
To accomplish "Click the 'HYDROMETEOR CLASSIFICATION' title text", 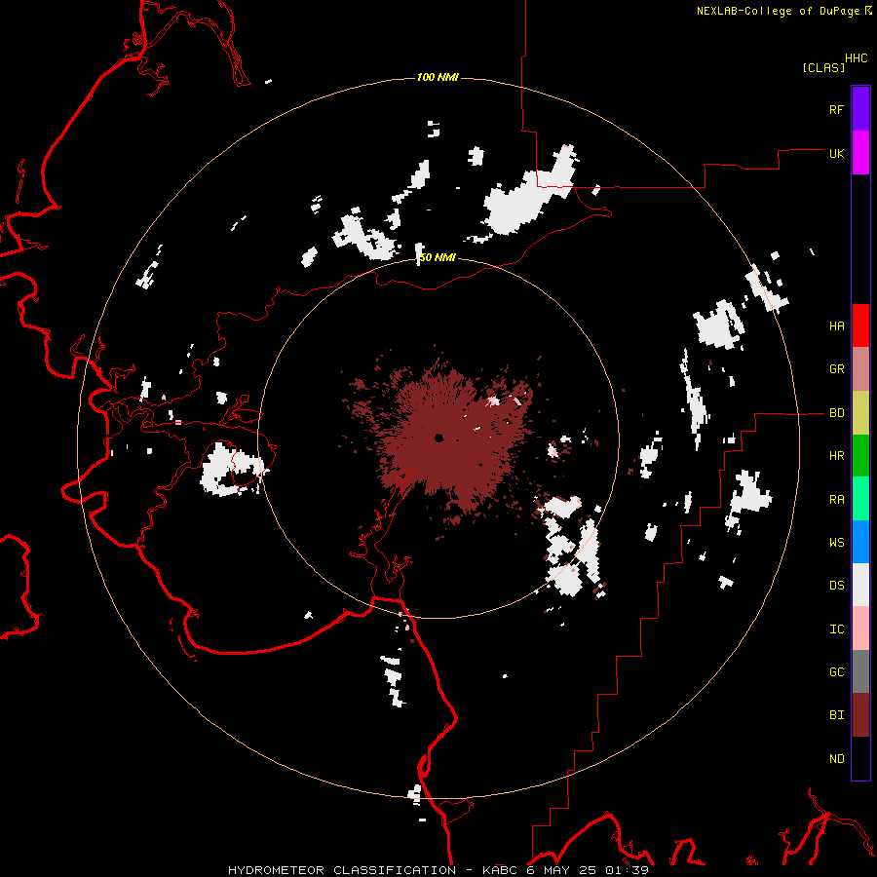I will click(x=342, y=870).
